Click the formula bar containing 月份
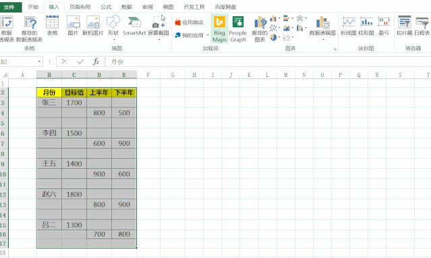The image size is (431, 258). [x=268, y=61]
